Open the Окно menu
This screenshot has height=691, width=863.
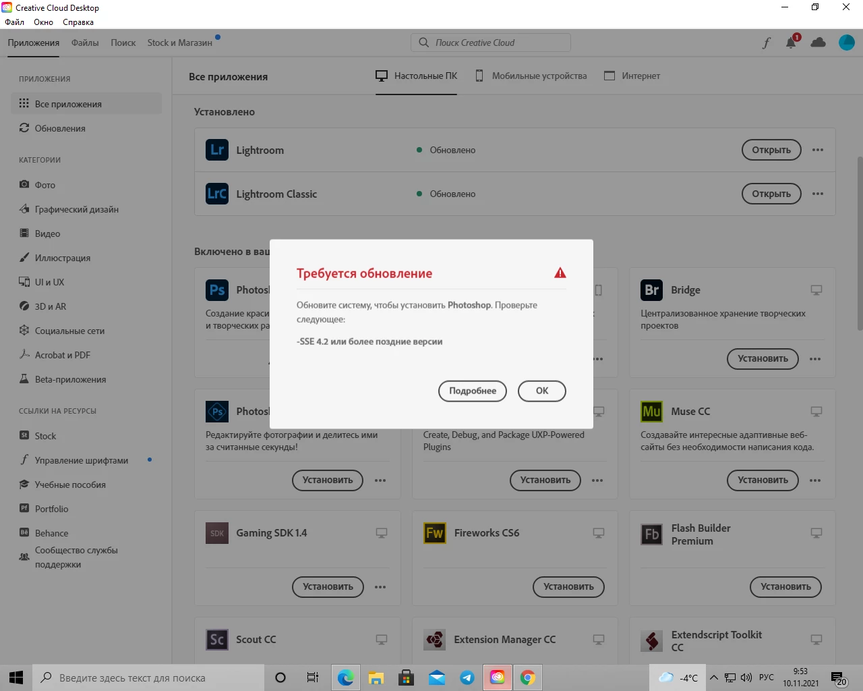coord(43,22)
